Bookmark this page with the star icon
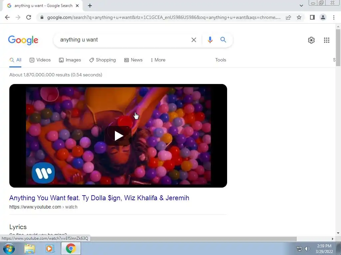 pos(299,17)
